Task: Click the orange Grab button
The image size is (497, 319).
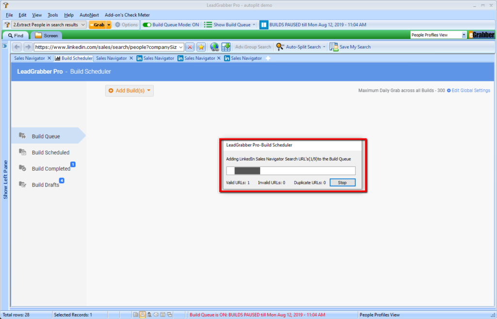Action: pyautogui.click(x=97, y=25)
